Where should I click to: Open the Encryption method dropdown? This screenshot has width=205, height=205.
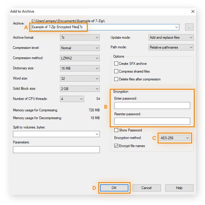tap(175, 138)
